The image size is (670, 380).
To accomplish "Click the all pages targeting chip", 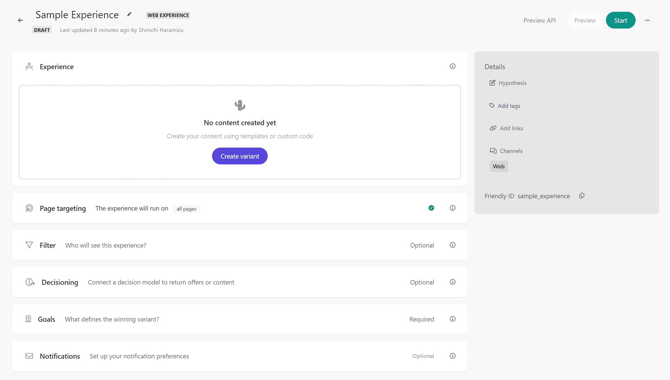I will (x=186, y=209).
